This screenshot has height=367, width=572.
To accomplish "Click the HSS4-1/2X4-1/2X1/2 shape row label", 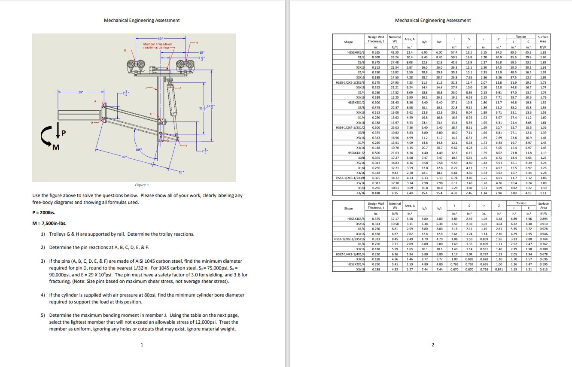I will [350, 127].
